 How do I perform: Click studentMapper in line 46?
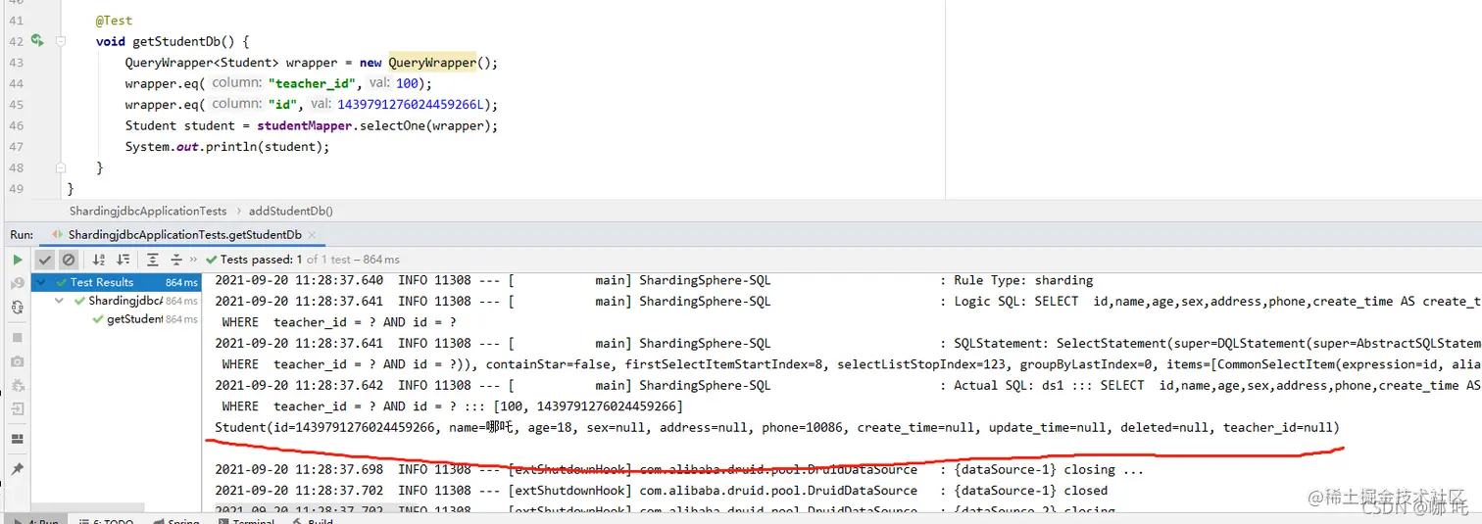pos(305,125)
